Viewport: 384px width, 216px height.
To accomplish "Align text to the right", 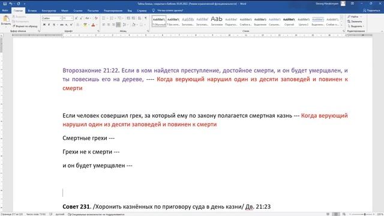I will 113,25.
